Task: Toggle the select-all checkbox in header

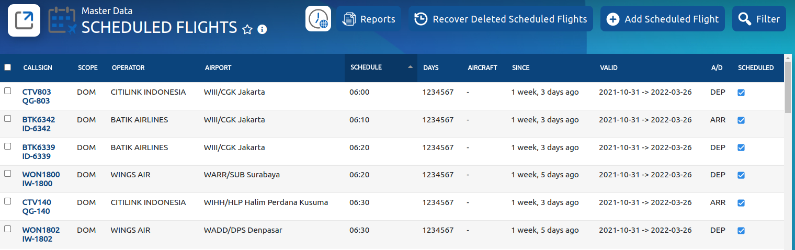Action: pyautogui.click(x=7, y=67)
